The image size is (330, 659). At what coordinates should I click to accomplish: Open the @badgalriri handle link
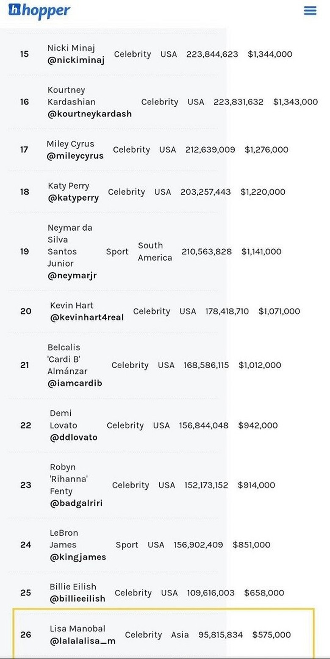coord(76,504)
